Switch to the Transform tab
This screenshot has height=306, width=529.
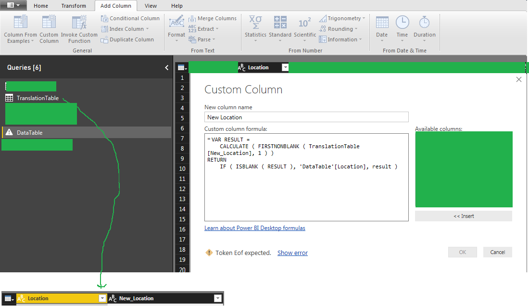pyautogui.click(x=74, y=6)
